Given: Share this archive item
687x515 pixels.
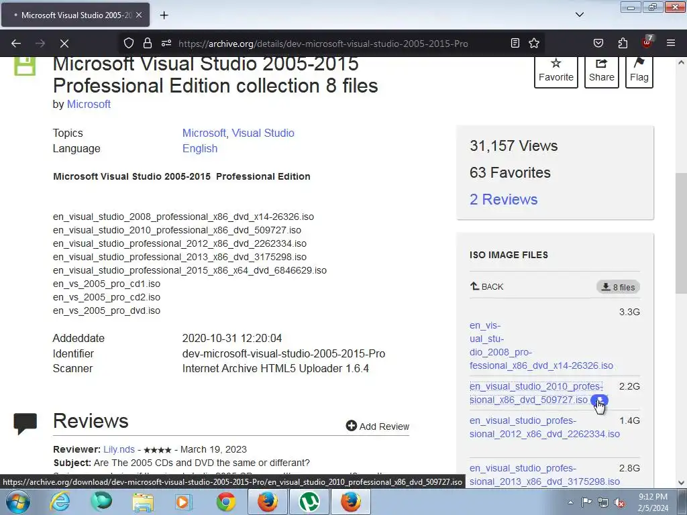Looking at the screenshot, I should 602,71.
